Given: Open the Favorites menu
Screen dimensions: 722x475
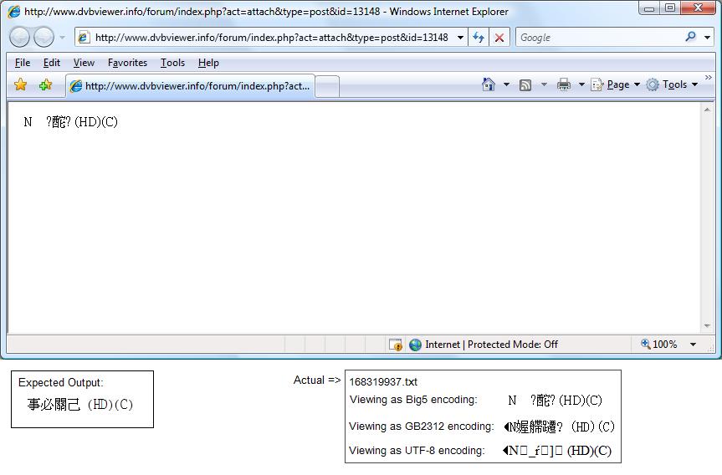Looking at the screenshot, I should point(127,63).
